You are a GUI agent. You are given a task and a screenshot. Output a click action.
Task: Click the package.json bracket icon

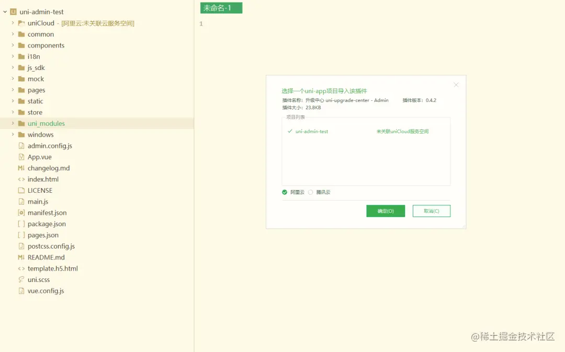pyautogui.click(x=21, y=224)
